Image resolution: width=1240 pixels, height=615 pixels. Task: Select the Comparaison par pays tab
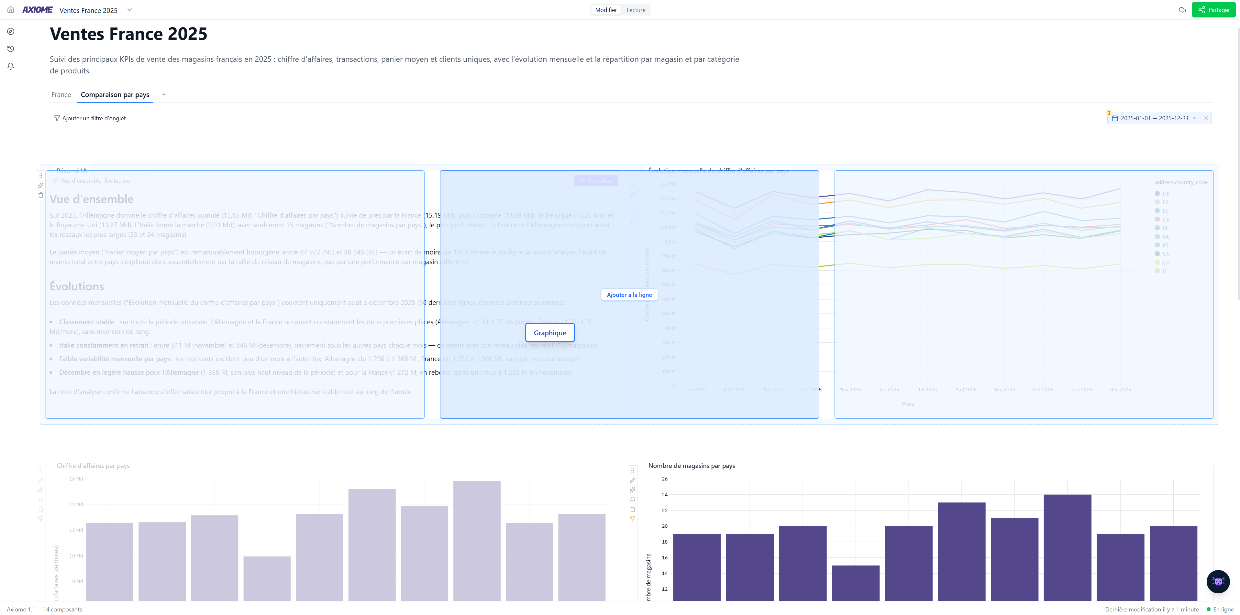pos(115,95)
